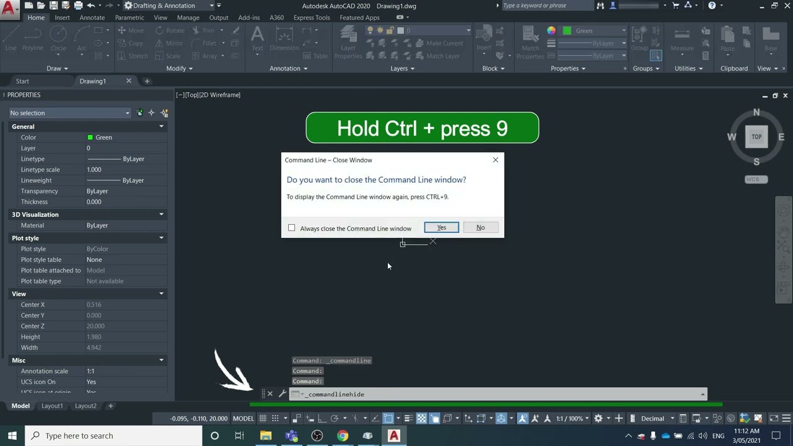793x446 pixels.
Task: Click the color wheel Object Color icon
Action: coord(551,30)
